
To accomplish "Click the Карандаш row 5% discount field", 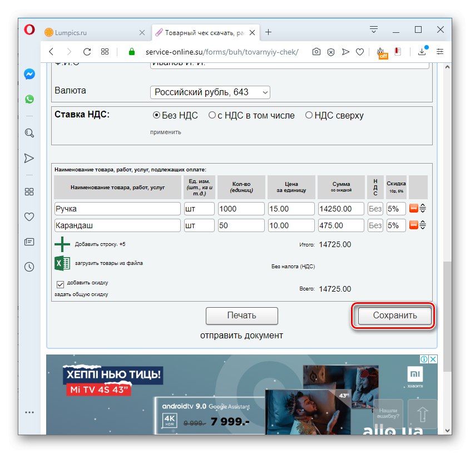I will (x=396, y=225).
